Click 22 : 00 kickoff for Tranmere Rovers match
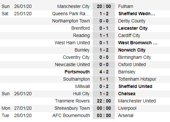 [104, 101]
